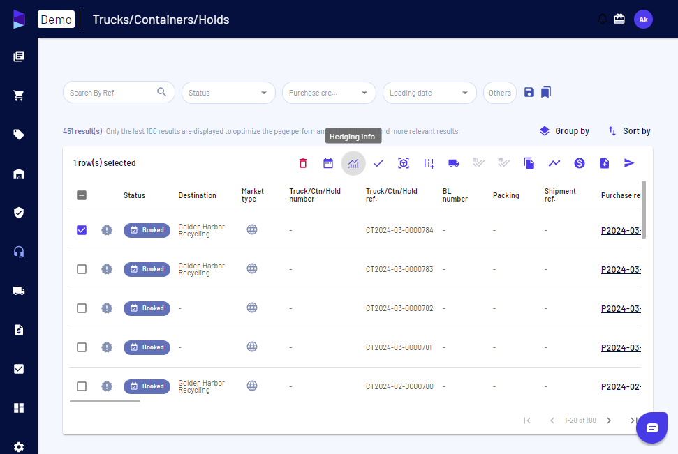Open the shopping cart sidebar icon
The width and height of the screenshot is (678, 454).
pos(19,96)
